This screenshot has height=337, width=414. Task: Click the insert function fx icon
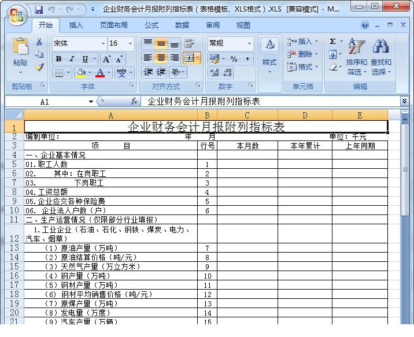(x=134, y=101)
